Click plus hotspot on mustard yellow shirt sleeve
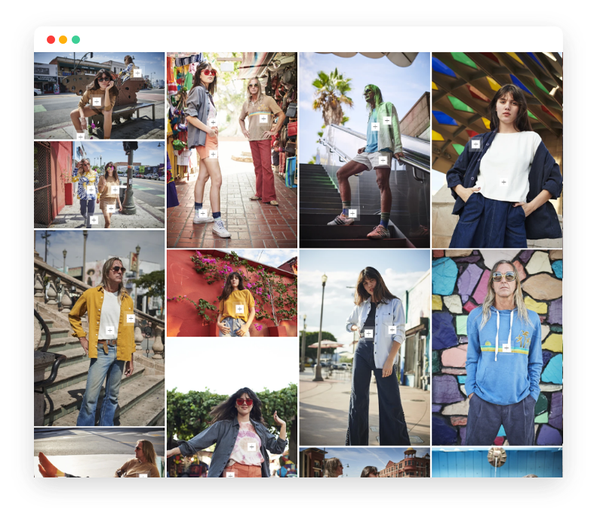Image resolution: width=597 pixels, height=519 pixels. click(131, 319)
